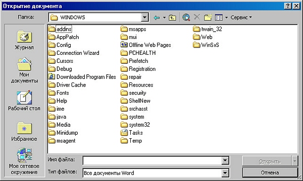Expand the Имя файла dropdown arrow
This screenshot has height=181, width=303.
(x=225, y=160)
